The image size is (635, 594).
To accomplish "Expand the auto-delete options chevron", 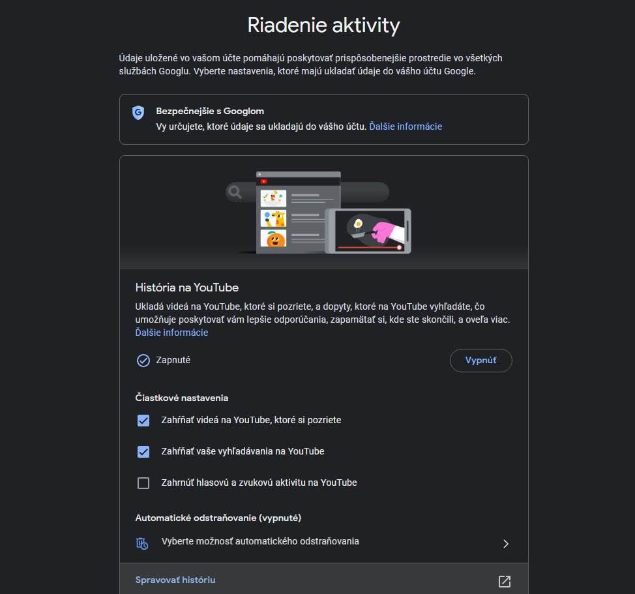I will [x=505, y=543].
